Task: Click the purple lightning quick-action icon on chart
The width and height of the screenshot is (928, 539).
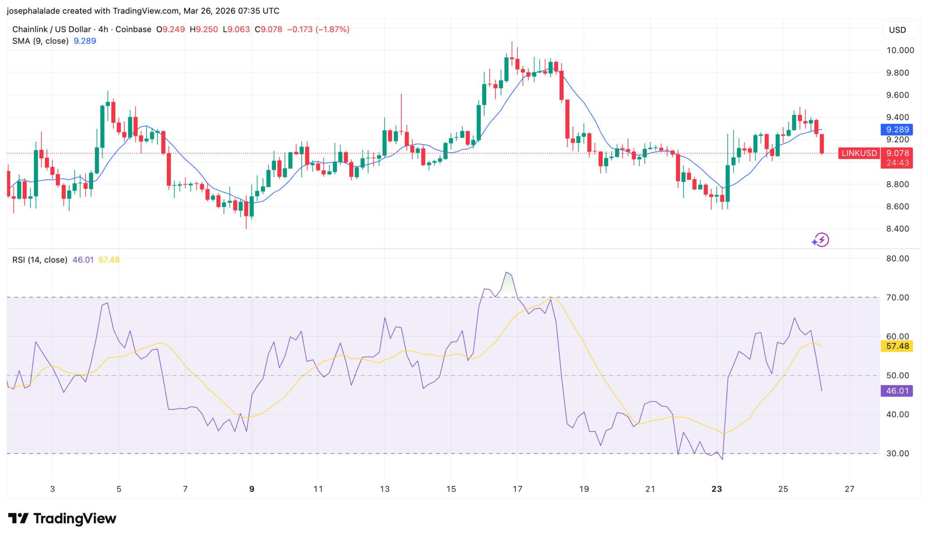Action: point(821,241)
